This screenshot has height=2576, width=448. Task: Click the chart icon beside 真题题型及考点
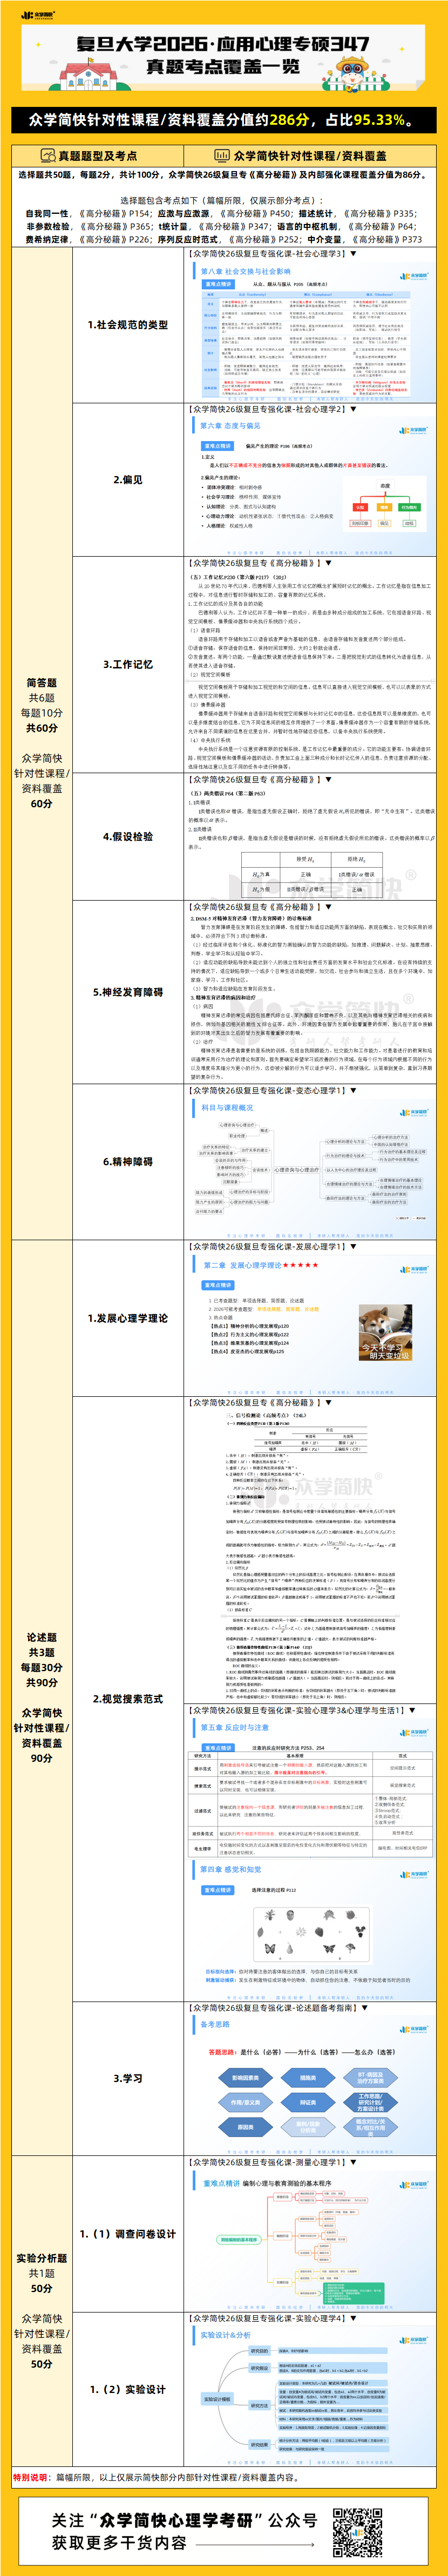pos(47,156)
